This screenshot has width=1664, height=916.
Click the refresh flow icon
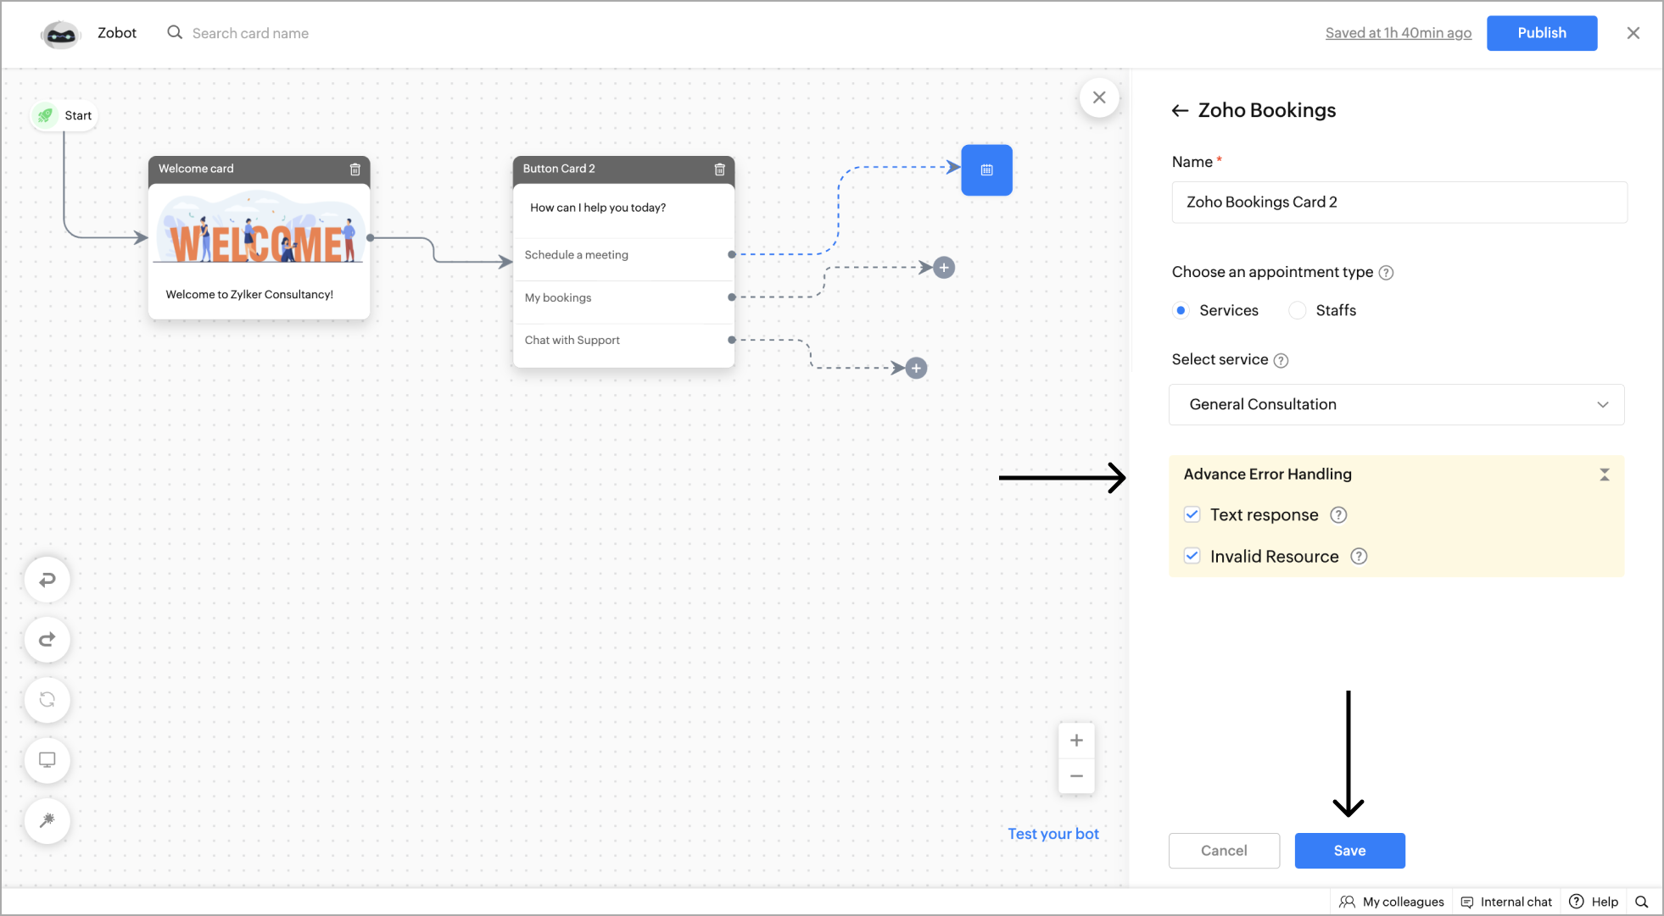pyautogui.click(x=47, y=700)
